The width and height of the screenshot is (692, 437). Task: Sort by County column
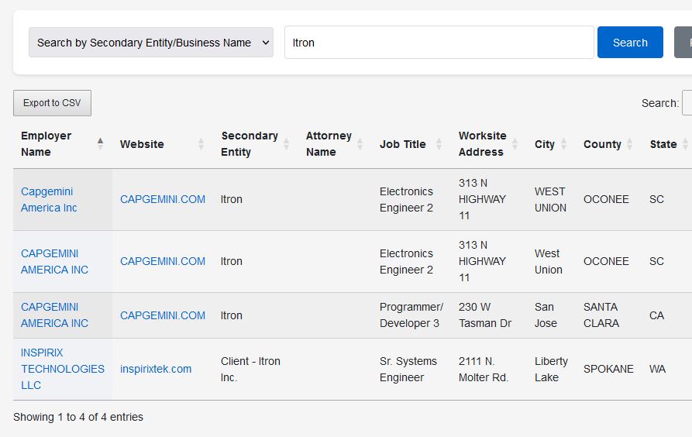click(x=608, y=144)
